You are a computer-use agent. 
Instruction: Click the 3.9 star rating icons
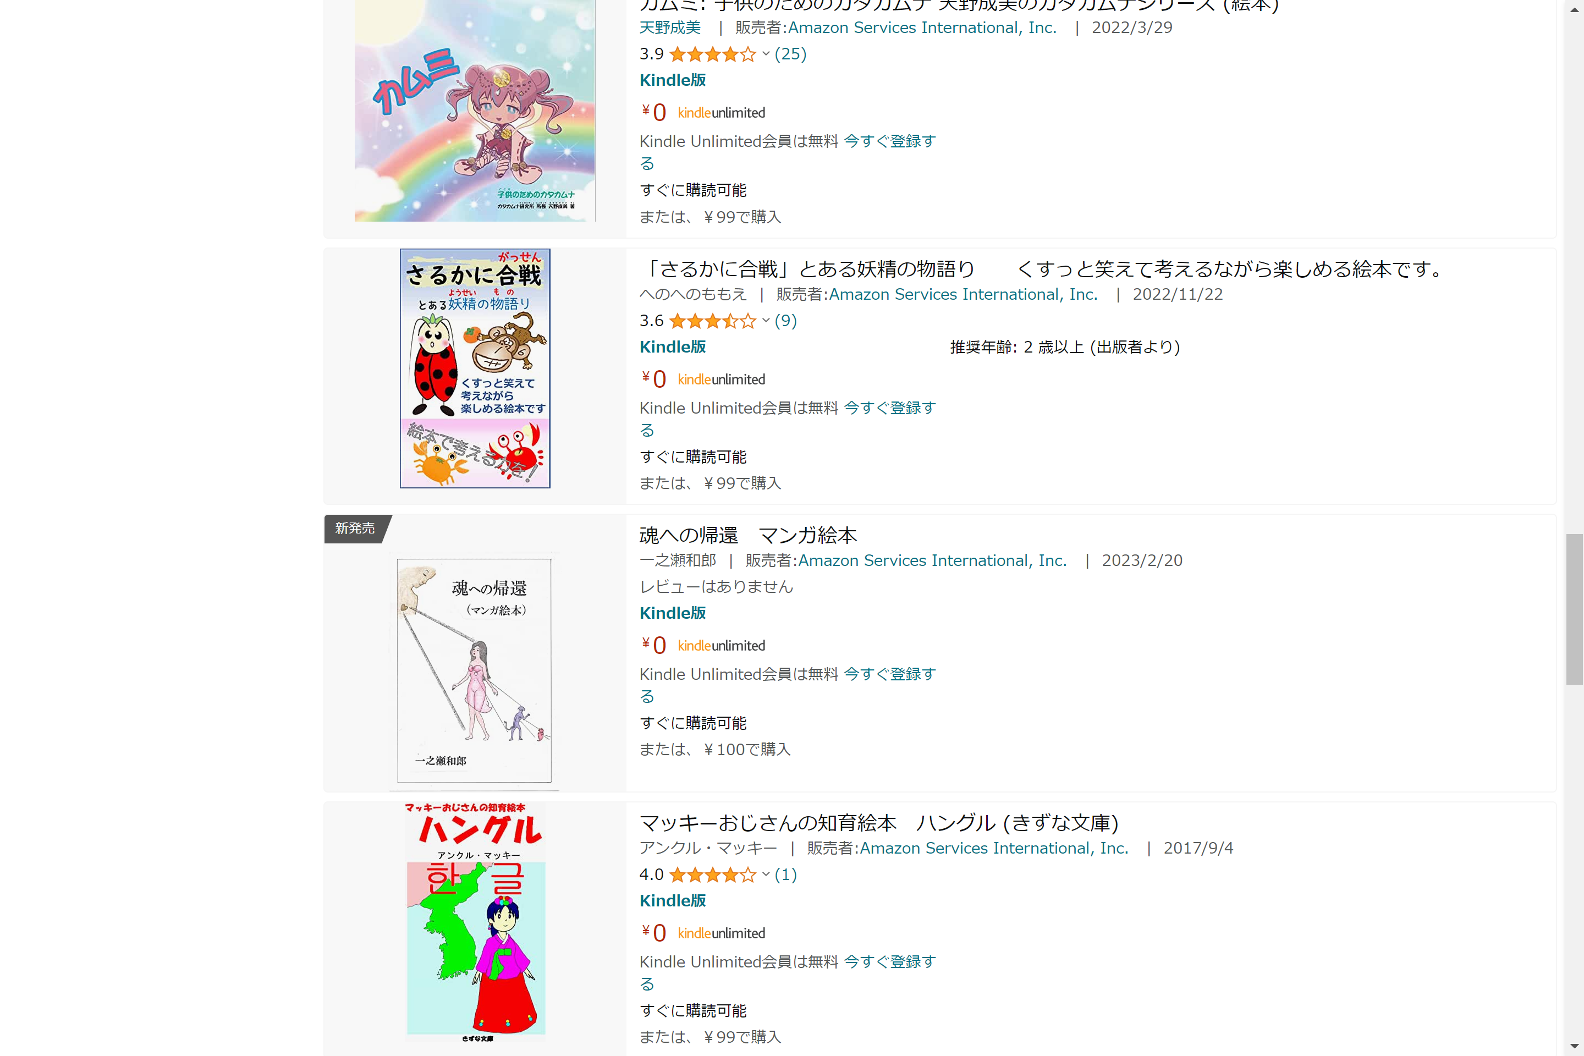713,54
